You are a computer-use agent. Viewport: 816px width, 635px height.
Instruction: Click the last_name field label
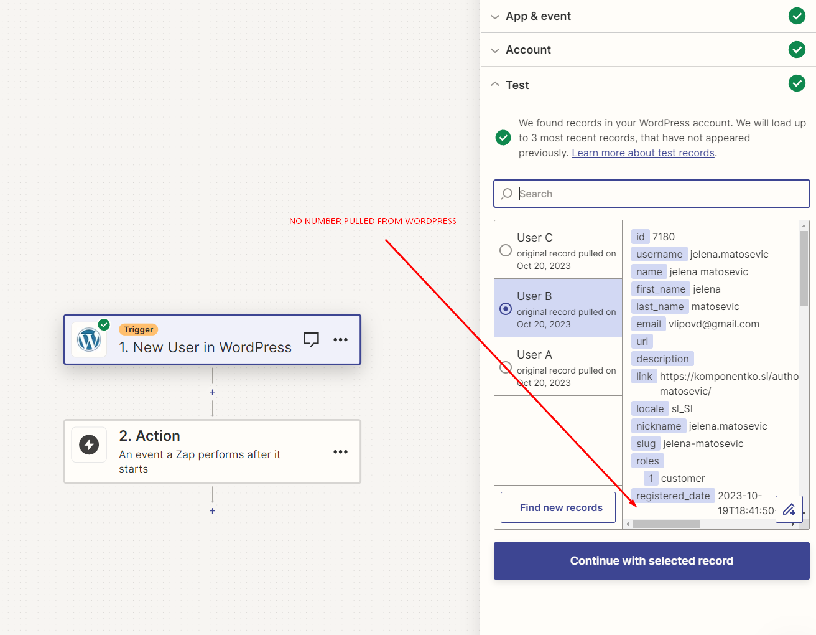[660, 306]
